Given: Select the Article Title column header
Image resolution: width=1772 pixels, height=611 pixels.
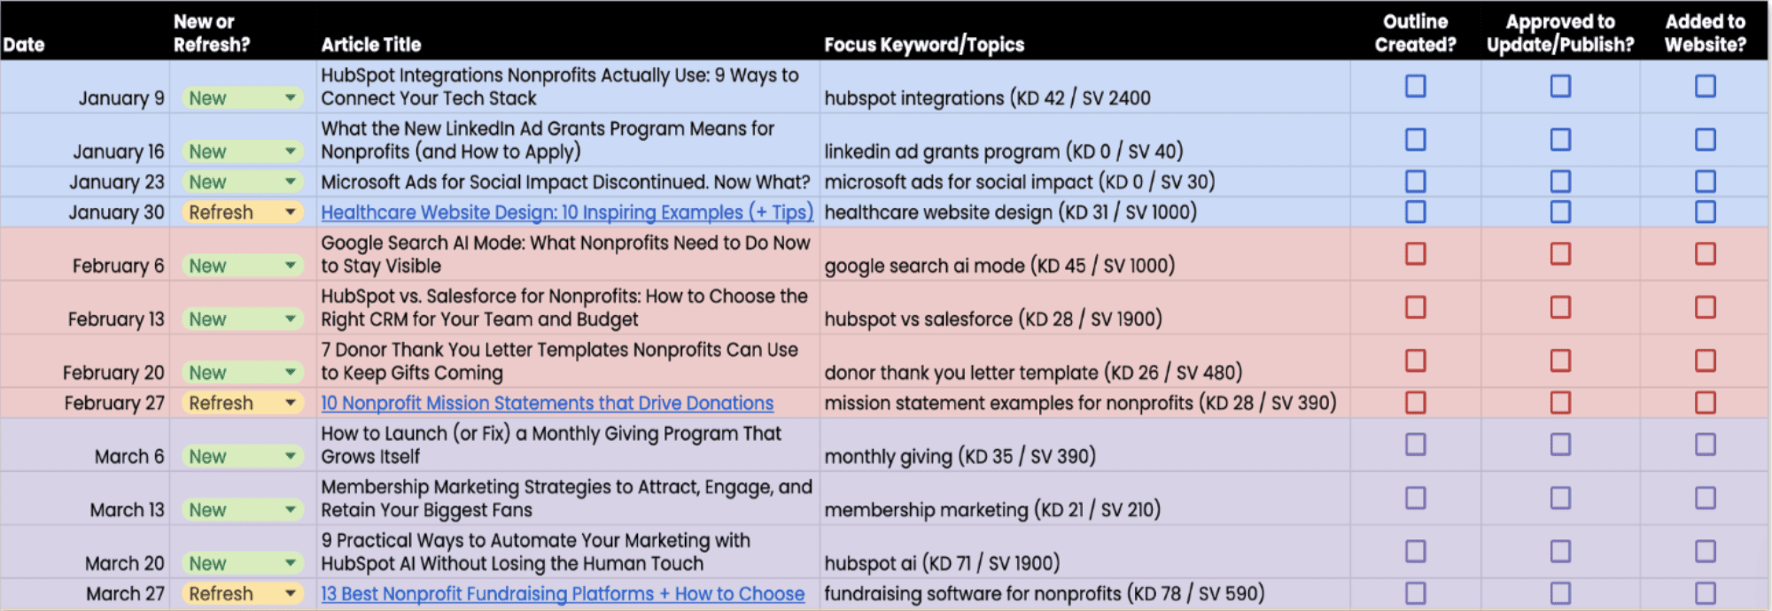Looking at the screenshot, I should pyautogui.click(x=371, y=44).
